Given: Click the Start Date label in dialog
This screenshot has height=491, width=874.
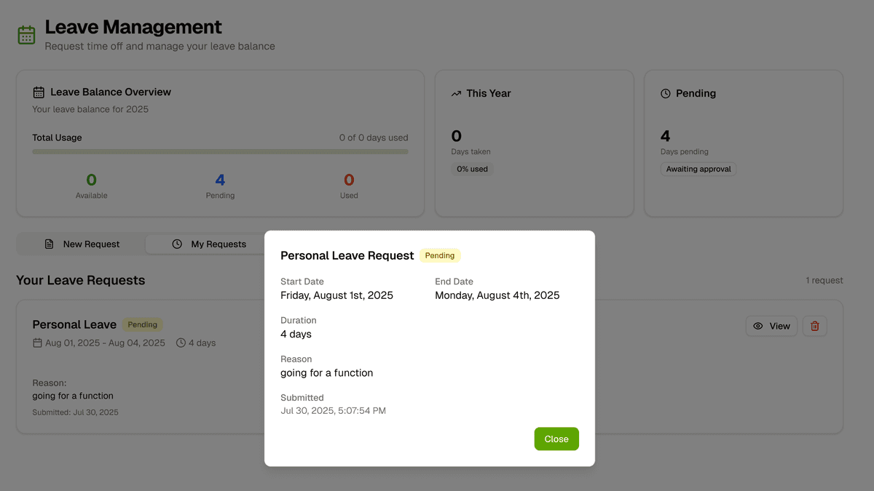Looking at the screenshot, I should point(302,282).
